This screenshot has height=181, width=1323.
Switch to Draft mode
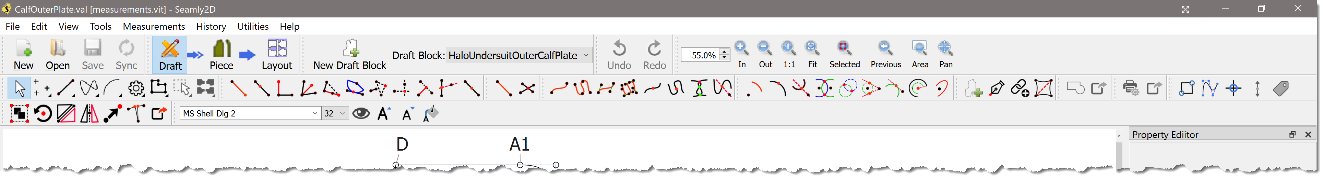[170, 55]
